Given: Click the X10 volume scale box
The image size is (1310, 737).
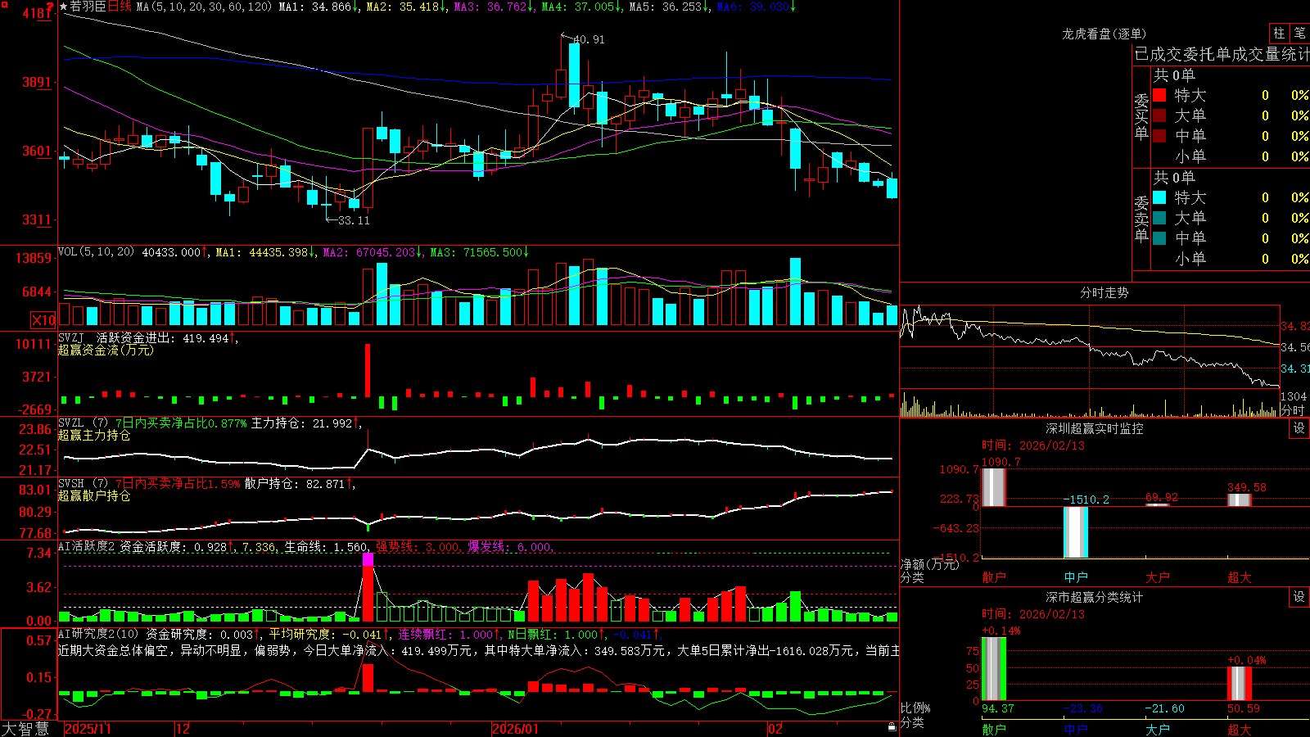Looking at the screenshot, I should [x=43, y=320].
